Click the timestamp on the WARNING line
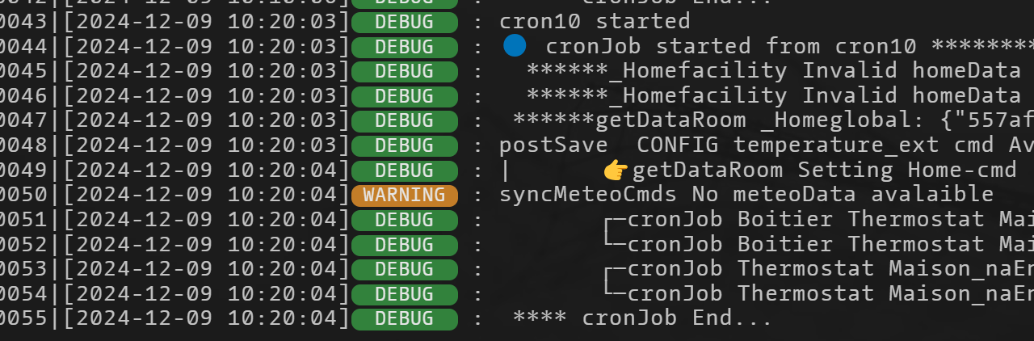The image size is (1034, 341). (207, 195)
